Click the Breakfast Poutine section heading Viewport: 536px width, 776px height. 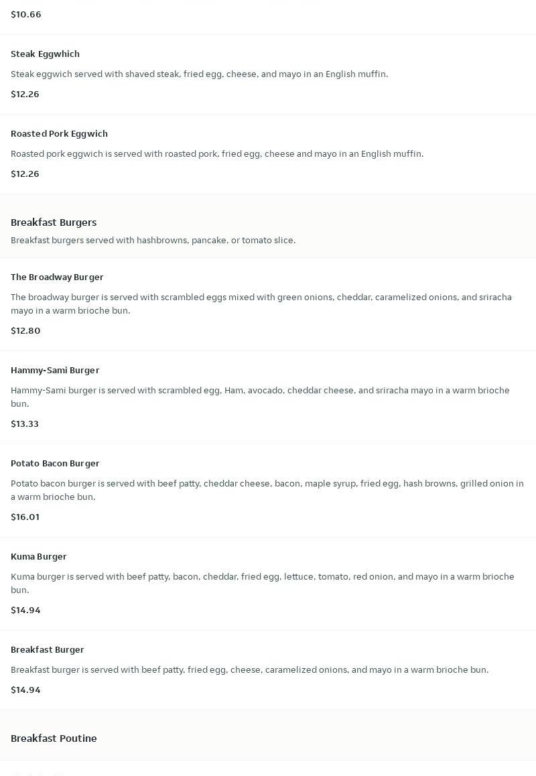coord(54,738)
